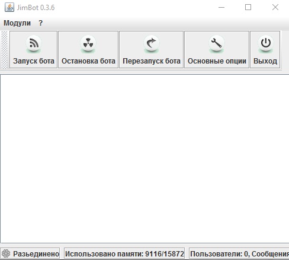289x260 pixels.
Task: Click the Остановка бота button label
Action: (x=88, y=61)
